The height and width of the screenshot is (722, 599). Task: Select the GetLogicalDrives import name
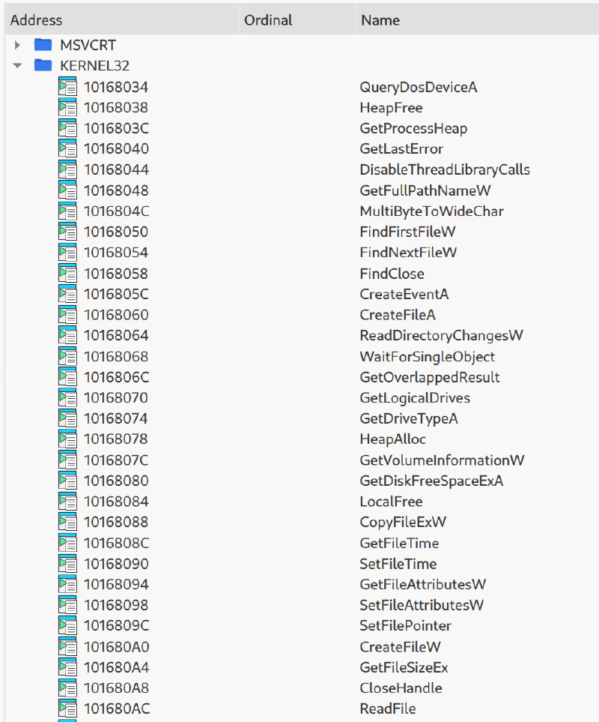pos(415,398)
